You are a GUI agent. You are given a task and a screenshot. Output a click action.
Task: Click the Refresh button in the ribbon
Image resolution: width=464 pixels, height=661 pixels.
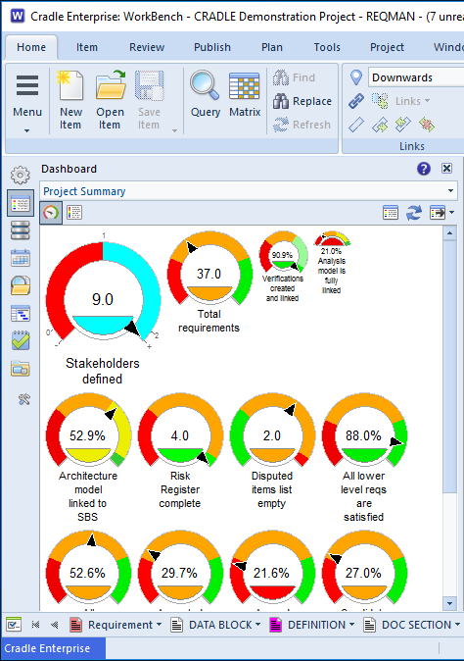point(302,125)
